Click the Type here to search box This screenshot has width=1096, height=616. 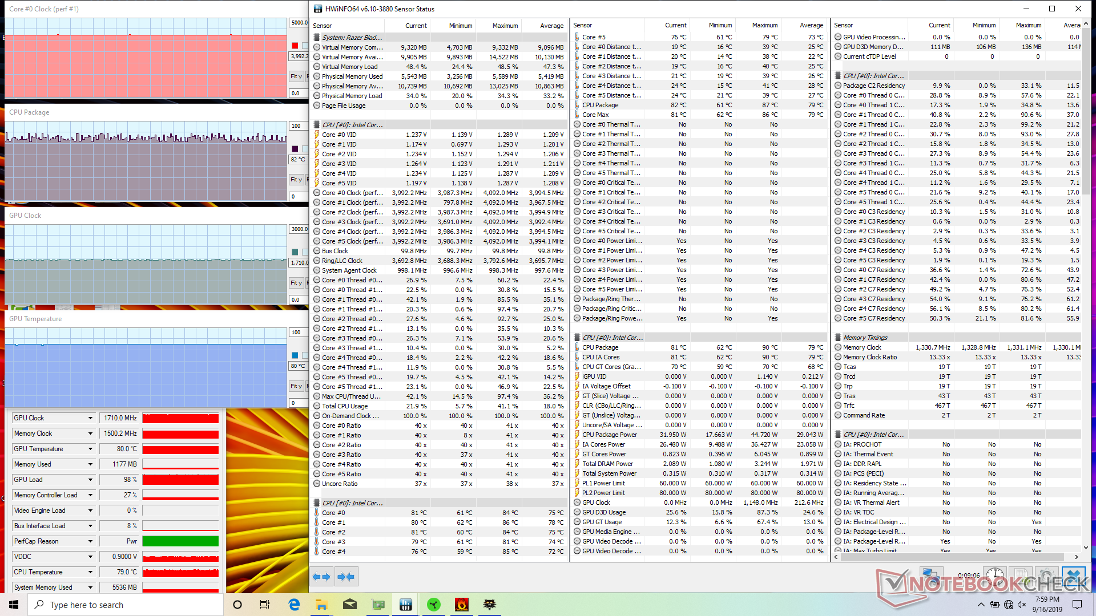(126, 605)
